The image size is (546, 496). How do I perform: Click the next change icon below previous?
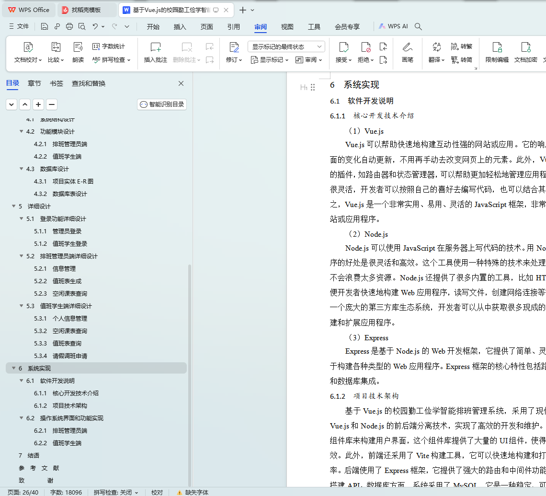coord(383,60)
